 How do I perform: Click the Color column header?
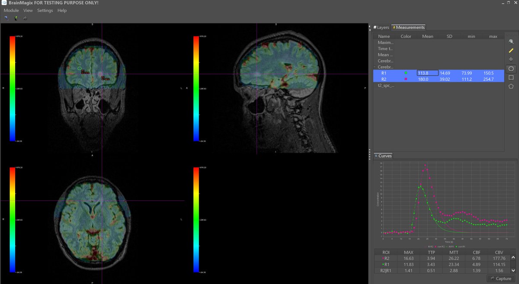tap(406, 36)
